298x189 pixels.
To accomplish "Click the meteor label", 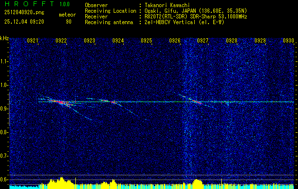I will (x=67, y=15).
